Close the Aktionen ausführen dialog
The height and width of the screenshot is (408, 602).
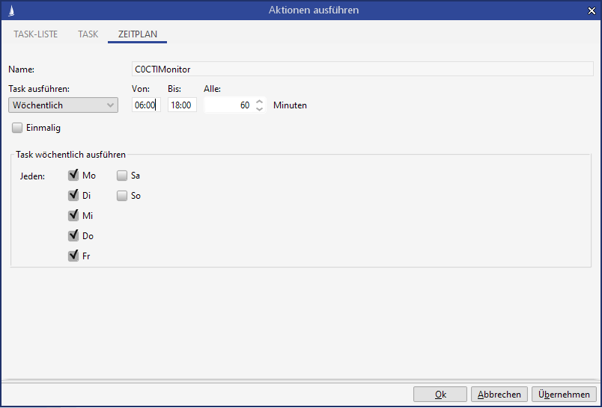click(x=591, y=10)
